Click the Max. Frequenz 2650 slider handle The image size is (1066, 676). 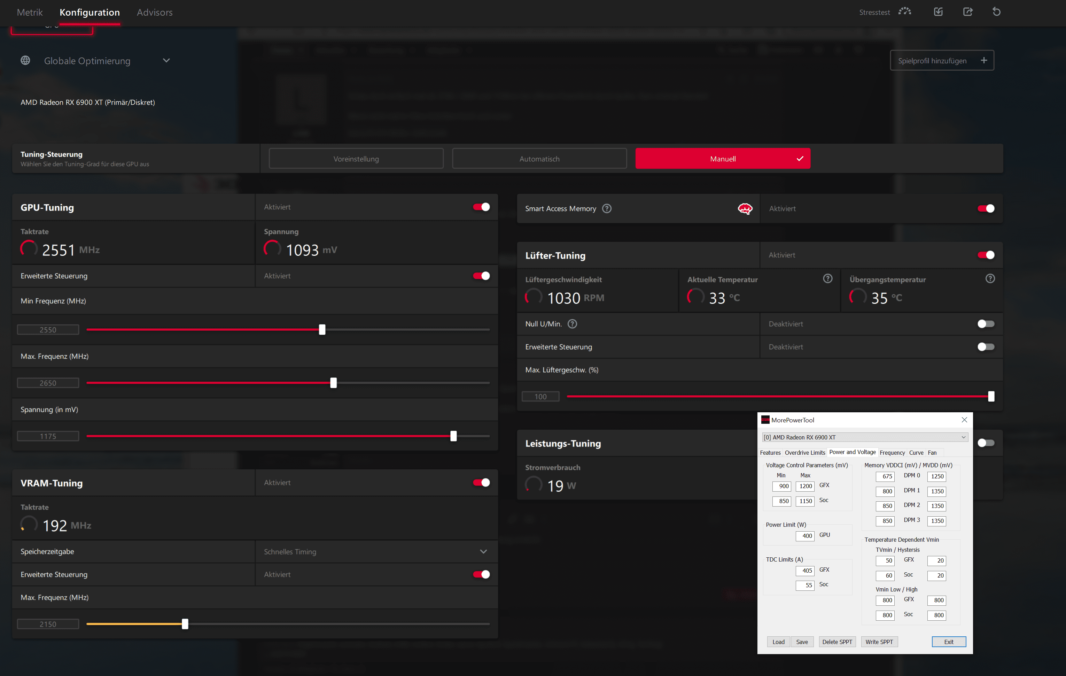coord(333,383)
